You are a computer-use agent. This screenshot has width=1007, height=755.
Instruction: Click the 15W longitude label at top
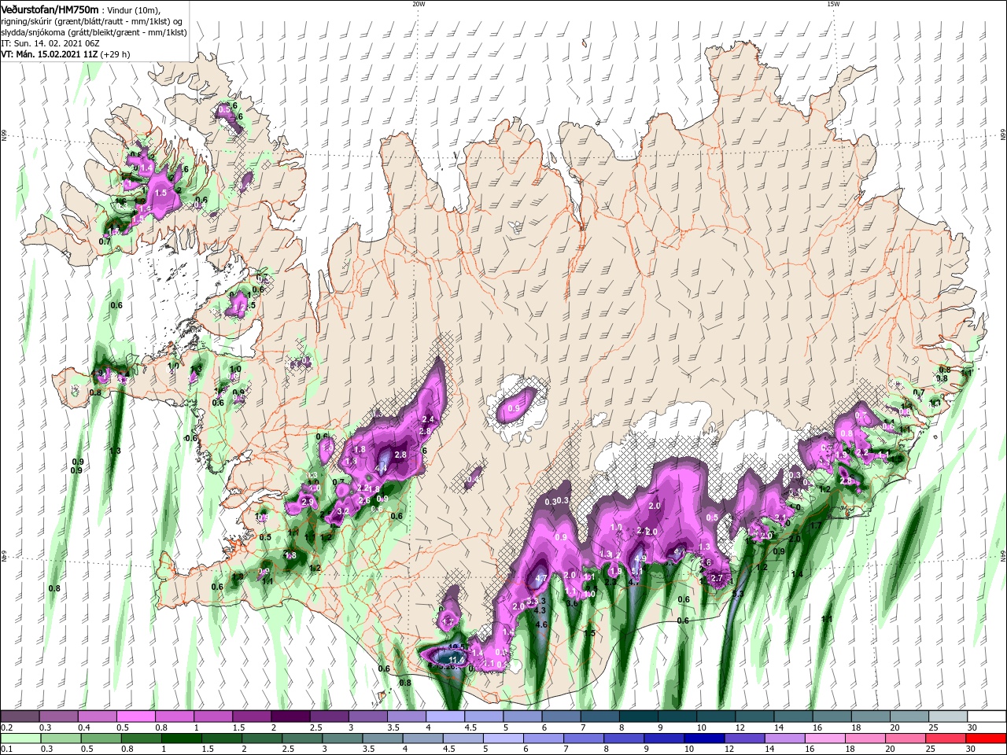(x=833, y=4)
